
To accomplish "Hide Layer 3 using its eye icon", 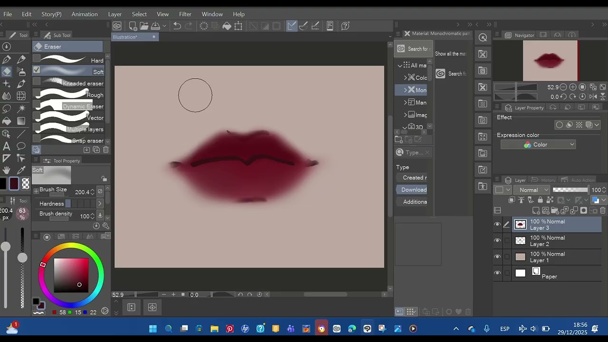I will pyautogui.click(x=497, y=225).
